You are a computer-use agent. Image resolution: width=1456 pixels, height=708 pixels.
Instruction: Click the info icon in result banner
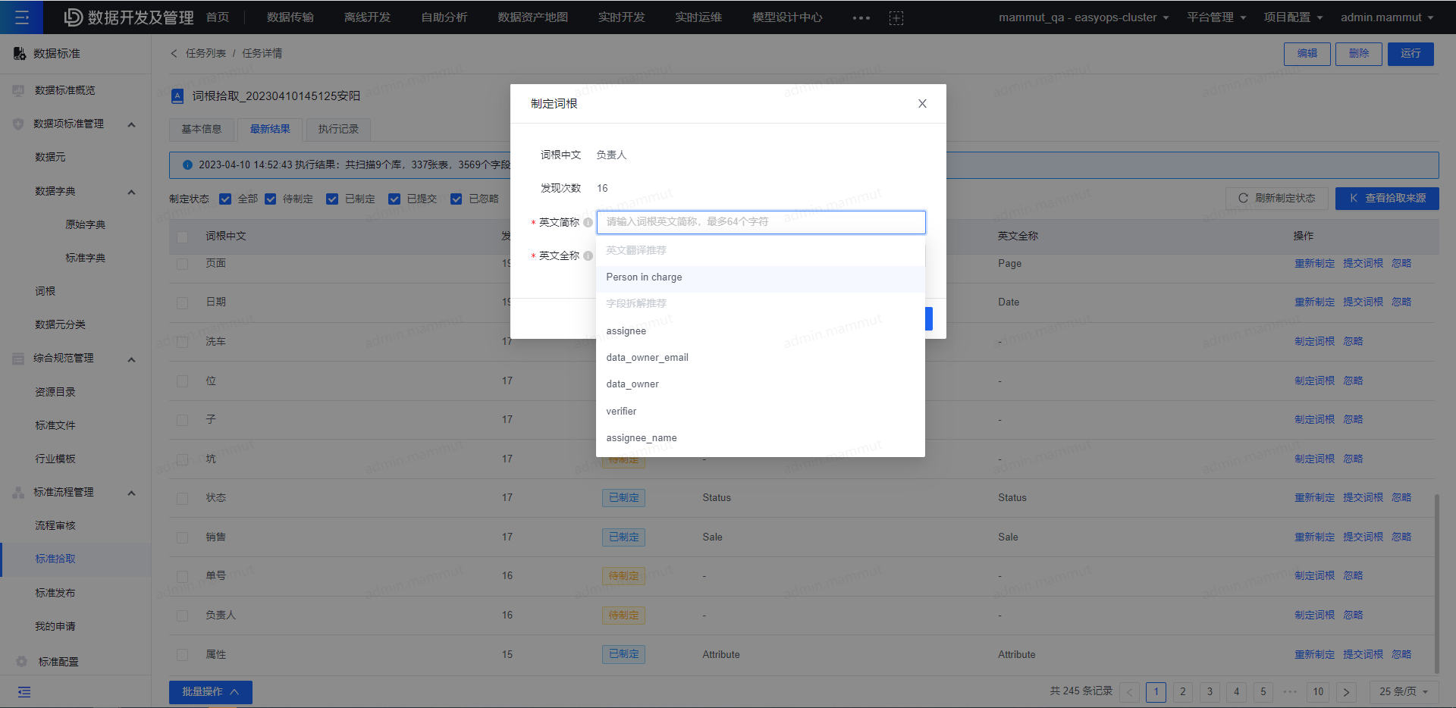click(187, 164)
